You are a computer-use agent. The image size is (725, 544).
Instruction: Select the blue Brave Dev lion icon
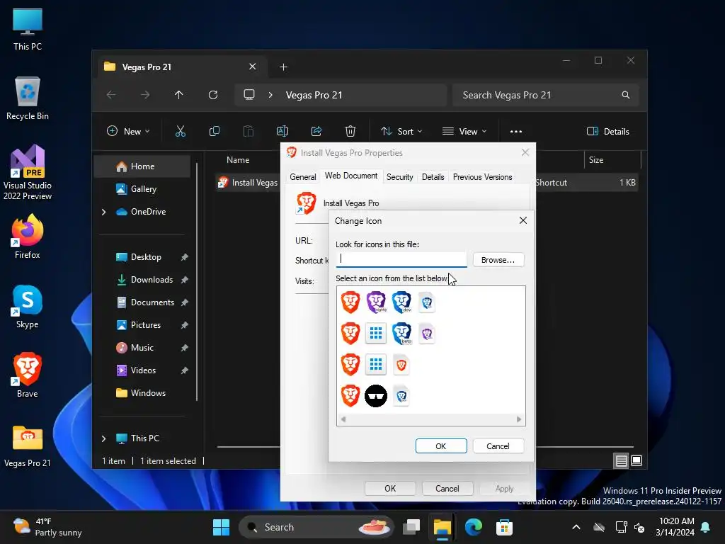tap(401, 302)
